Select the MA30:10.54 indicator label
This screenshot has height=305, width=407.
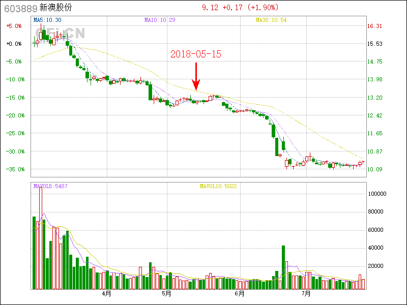click(x=271, y=20)
